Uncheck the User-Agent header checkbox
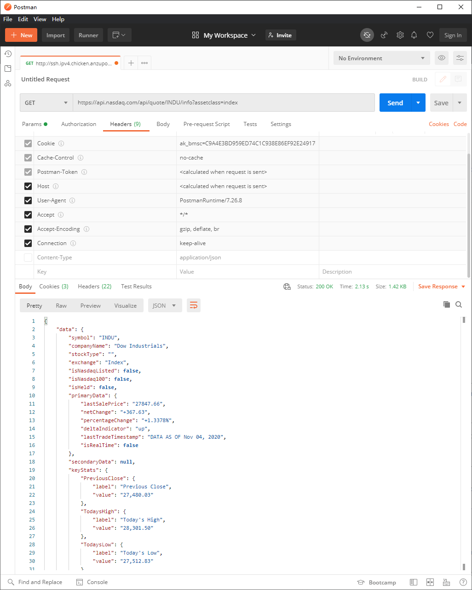472x590 pixels. (28, 200)
